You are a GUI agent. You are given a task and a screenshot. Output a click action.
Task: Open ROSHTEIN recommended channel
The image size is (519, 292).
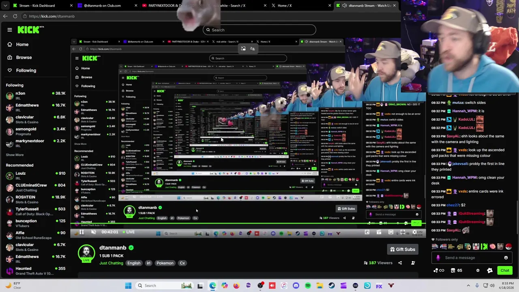(x=36, y=200)
